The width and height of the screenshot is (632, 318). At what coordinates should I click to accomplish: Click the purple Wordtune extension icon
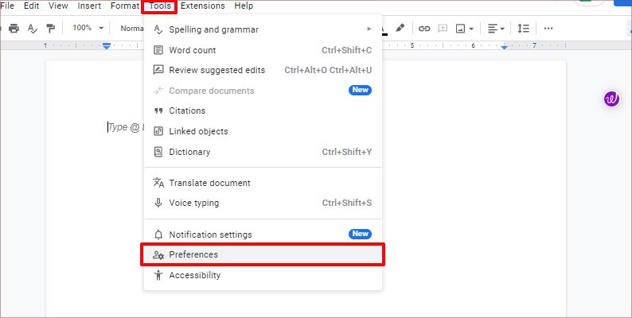611,99
